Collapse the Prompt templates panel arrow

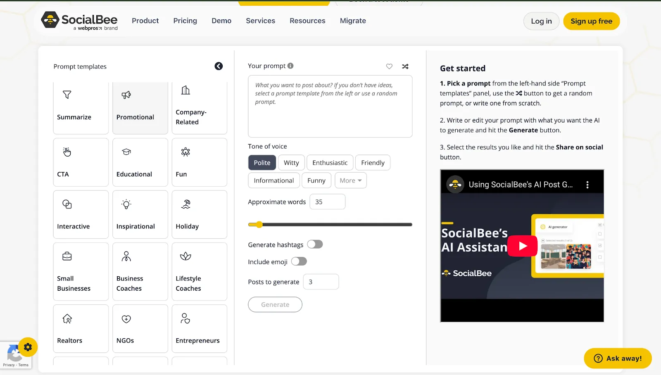pos(219,66)
